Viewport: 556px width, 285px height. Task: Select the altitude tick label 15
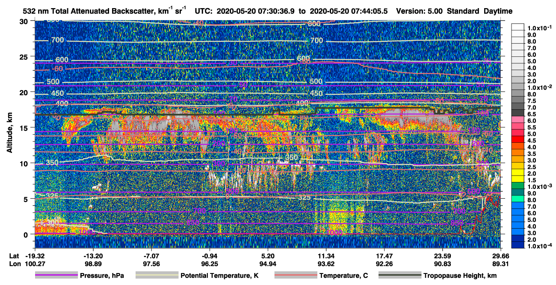tap(24, 127)
